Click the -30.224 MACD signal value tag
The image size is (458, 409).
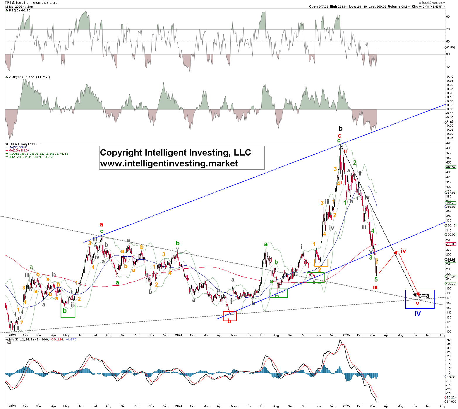pos(451,398)
